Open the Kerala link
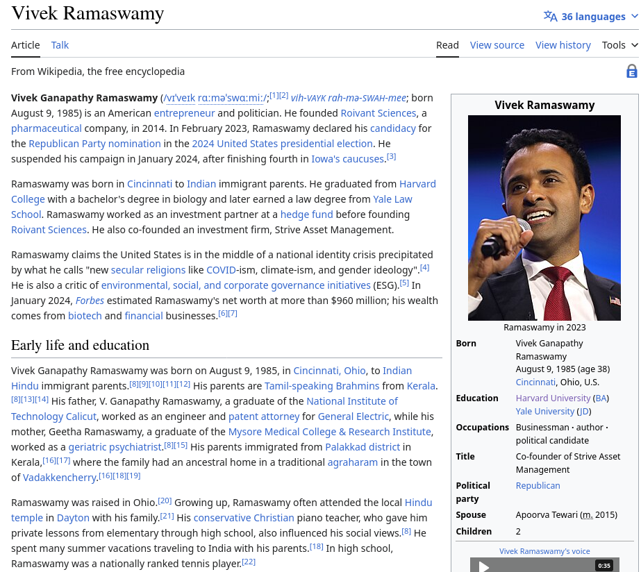The height and width of the screenshot is (572, 641). pyautogui.click(x=421, y=386)
